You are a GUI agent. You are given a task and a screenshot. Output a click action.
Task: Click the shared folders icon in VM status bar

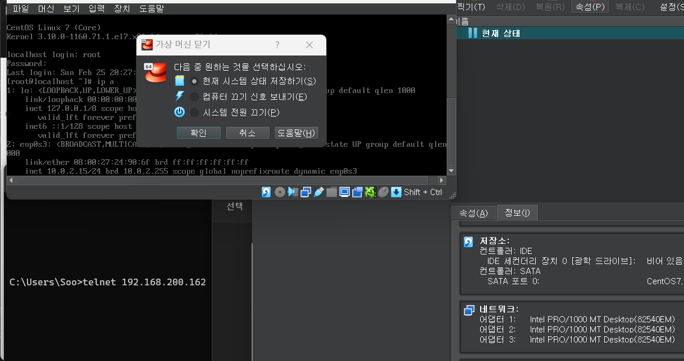point(331,192)
